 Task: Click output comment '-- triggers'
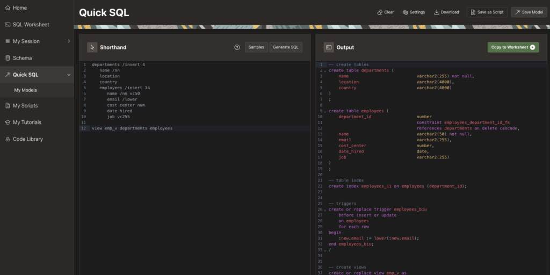342,204
